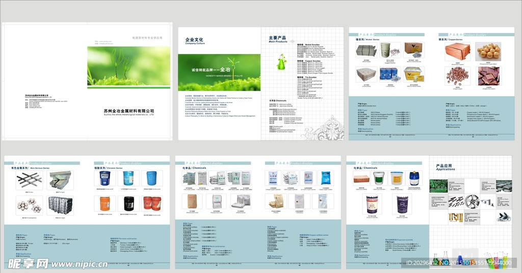This screenshot has width=522, height=273.
Task: Select the plain bright blue chromic drum
Action: pos(152,178)
